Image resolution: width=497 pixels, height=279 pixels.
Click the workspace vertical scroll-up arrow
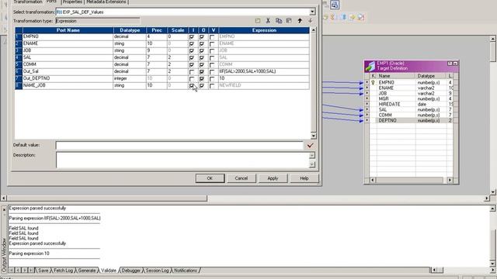click(x=493, y=39)
